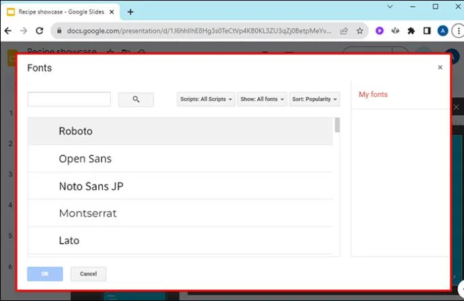464x301 pixels.
Task: Click the font list scrollbar thumb
Action: [x=337, y=125]
